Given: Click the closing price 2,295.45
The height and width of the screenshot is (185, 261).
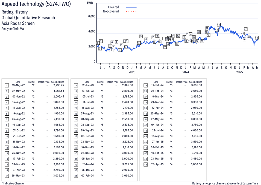Looking at the screenshot, I should pyautogui.click(x=59, y=85).
